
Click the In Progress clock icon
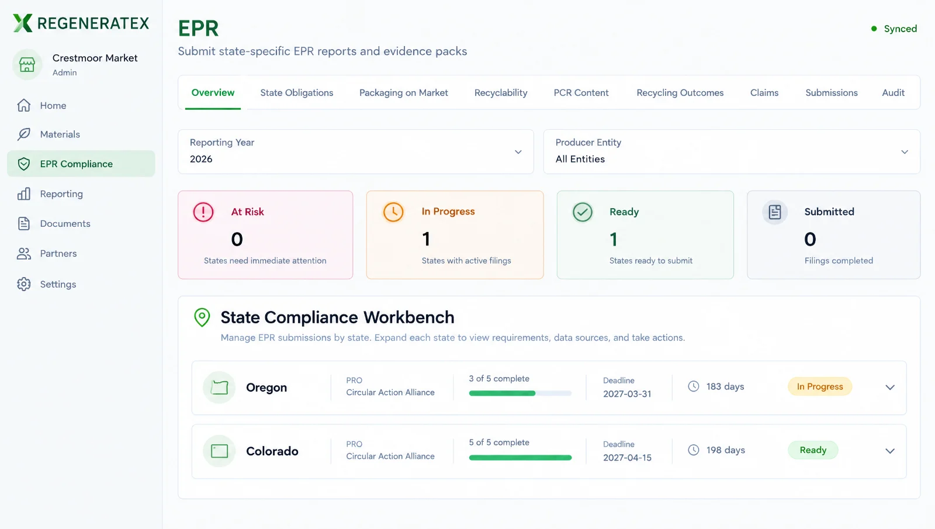point(393,212)
